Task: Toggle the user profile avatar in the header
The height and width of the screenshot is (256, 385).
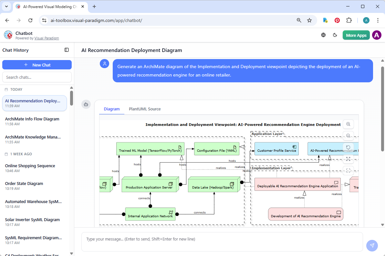Action: [x=377, y=35]
